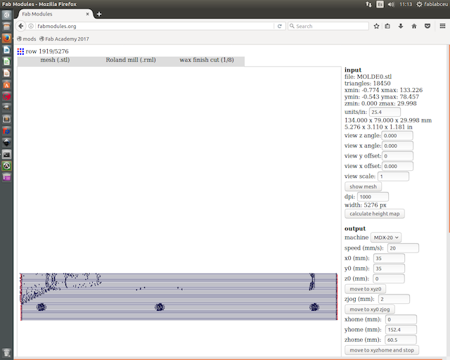The height and width of the screenshot is (360, 450).
Task: Edit the view x offset field
Action: 397,166
